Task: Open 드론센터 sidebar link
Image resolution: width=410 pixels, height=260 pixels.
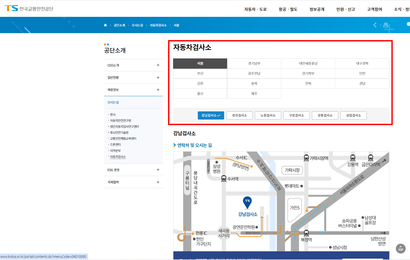Action: 115,145
